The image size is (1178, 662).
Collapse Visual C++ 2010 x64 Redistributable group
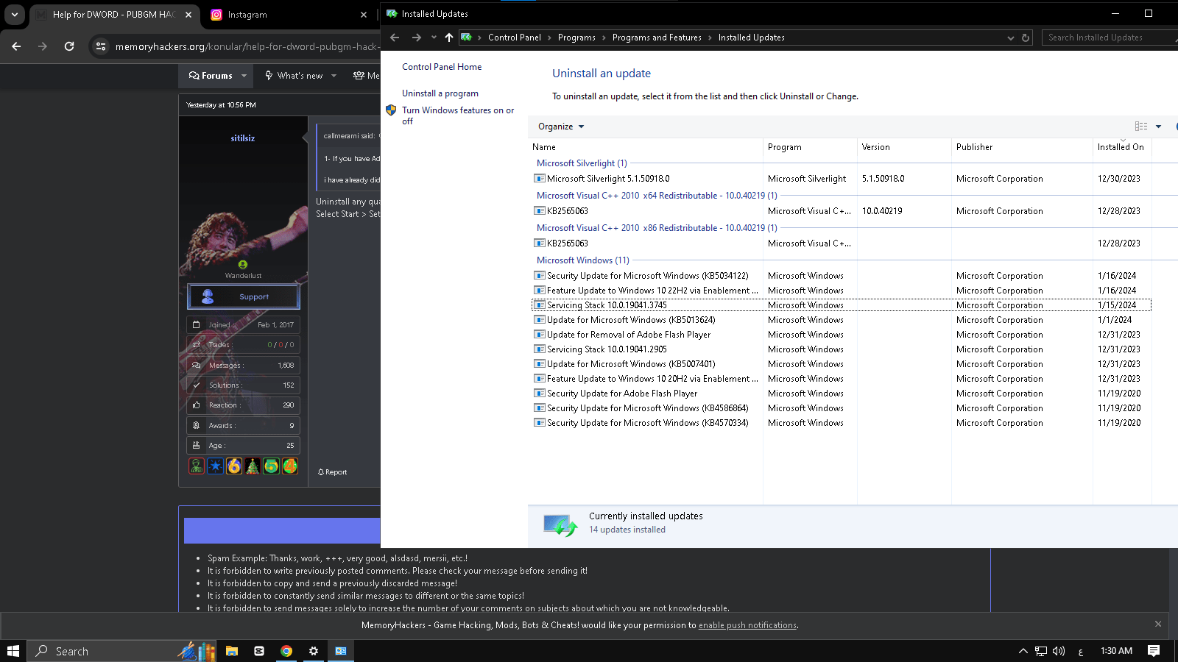(657, 196)
